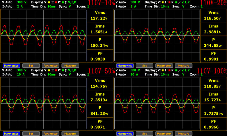Click yellow V color swatch in 110V-10% header
This screenshot has width=227, height=136.
[49, 2]
